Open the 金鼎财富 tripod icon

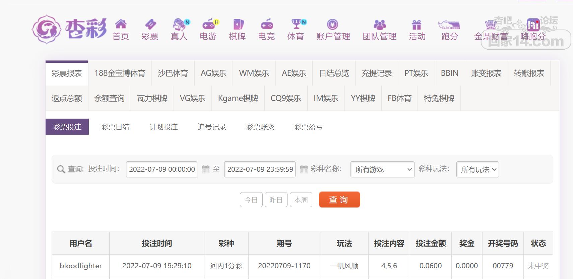[491, 24]
